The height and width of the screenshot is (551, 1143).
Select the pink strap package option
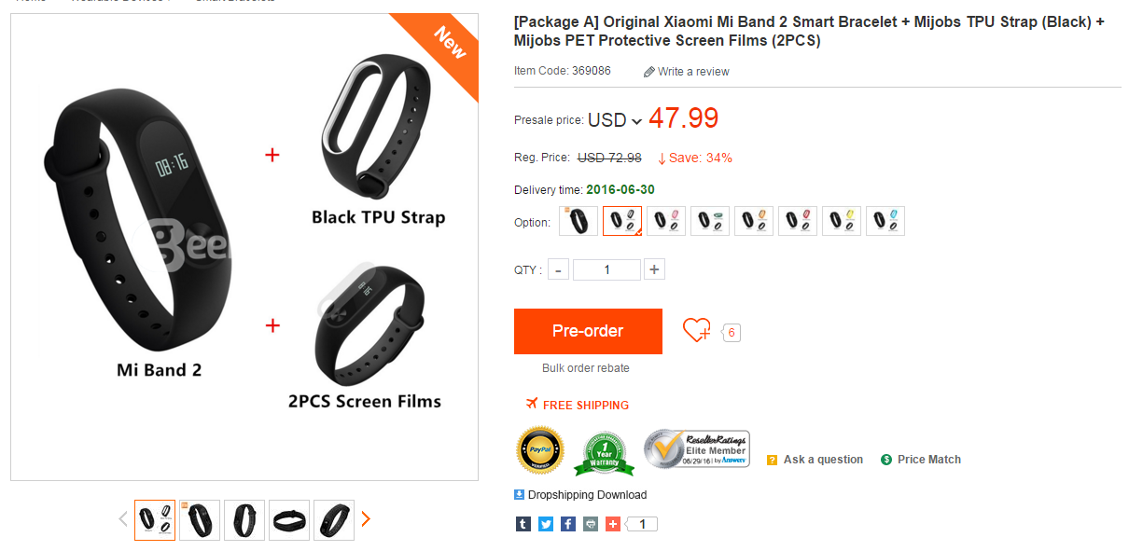[666, 221]
